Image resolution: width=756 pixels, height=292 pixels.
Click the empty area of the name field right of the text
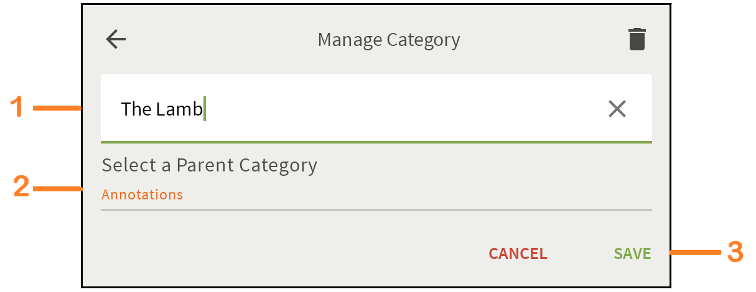click(404, 109)
